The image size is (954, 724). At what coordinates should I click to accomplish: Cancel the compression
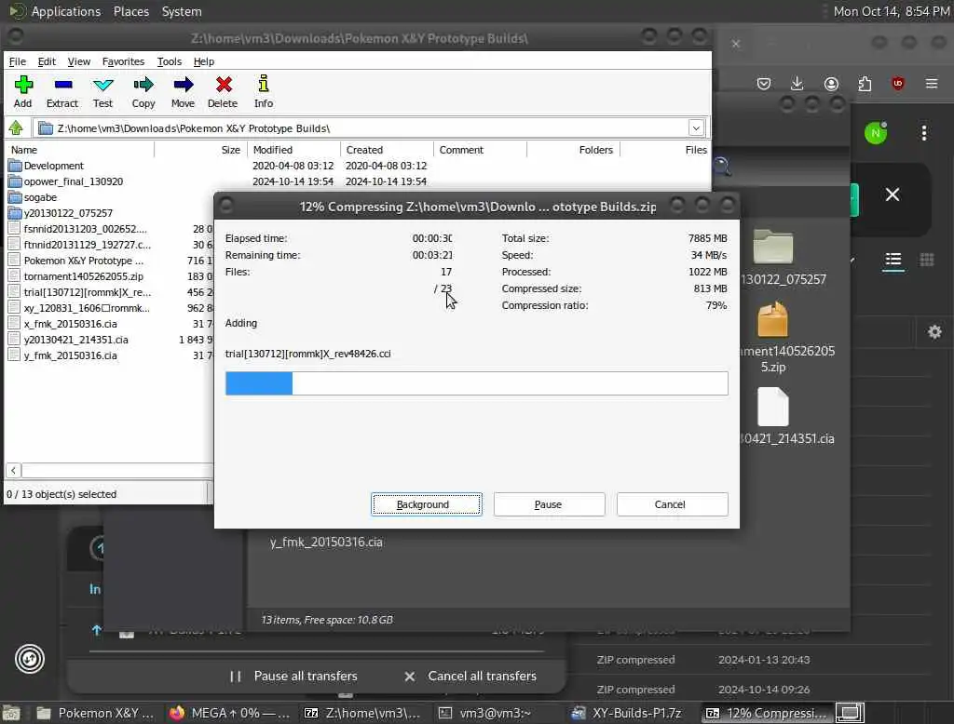click(x=672, y=504)
